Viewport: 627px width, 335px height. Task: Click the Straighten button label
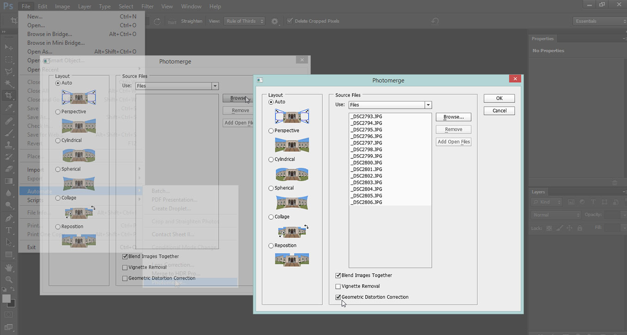coord(192,21)
